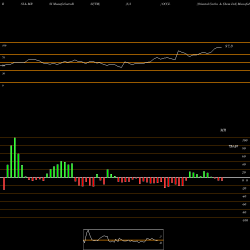Click the mini overview chart thumbnail

coord(123,239)
